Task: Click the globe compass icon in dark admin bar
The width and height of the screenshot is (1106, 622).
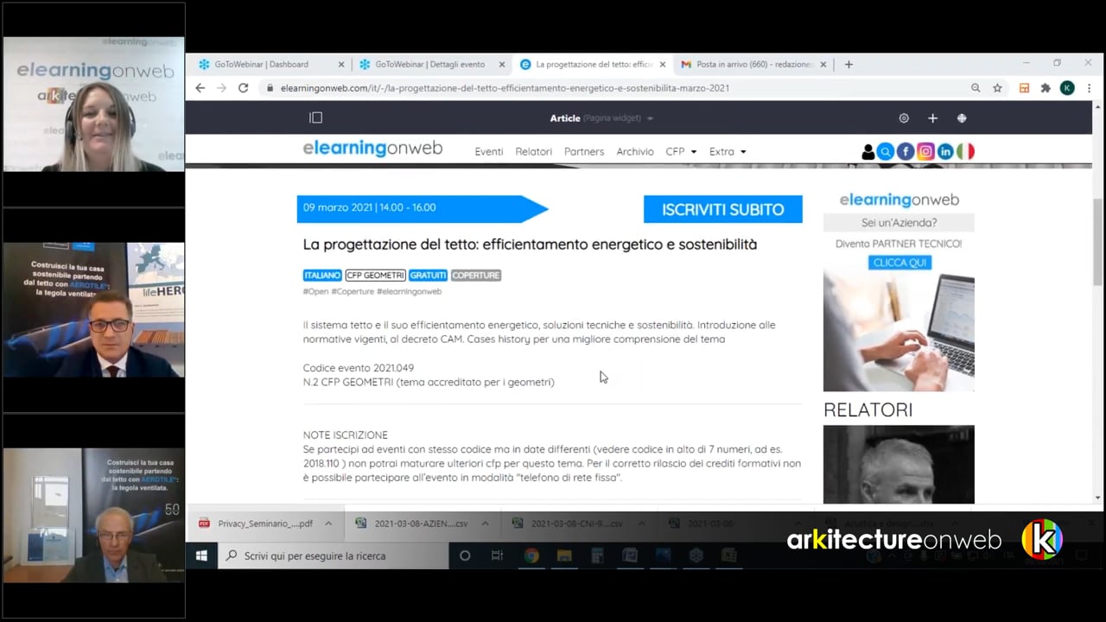Action: [x=962, y=118]
